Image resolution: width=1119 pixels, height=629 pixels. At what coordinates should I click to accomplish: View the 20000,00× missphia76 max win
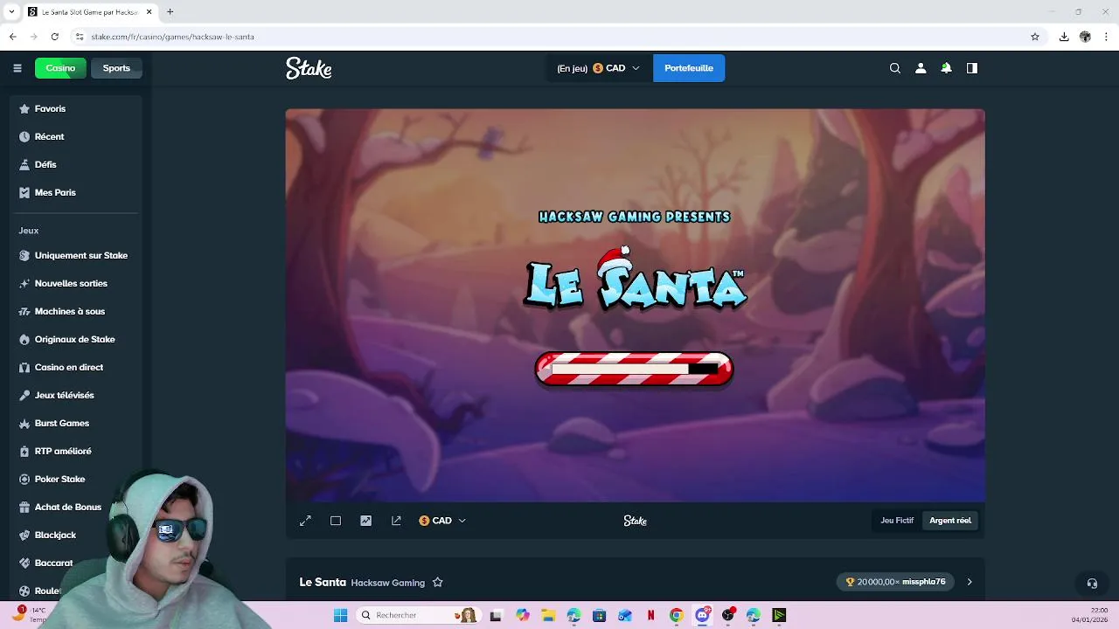(896, 582)
